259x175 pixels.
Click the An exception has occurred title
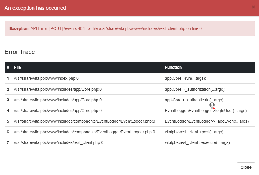35,8
